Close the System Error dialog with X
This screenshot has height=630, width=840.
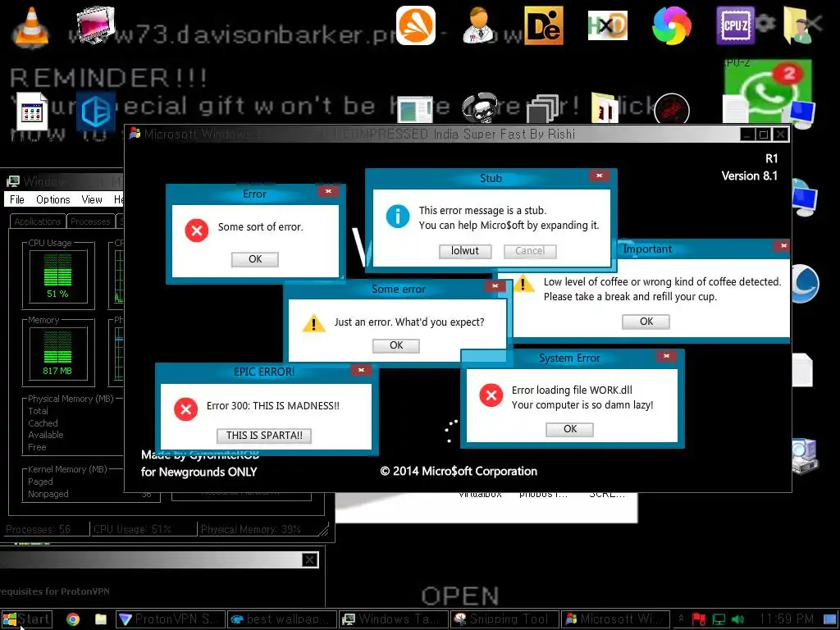tap(666, 356)
